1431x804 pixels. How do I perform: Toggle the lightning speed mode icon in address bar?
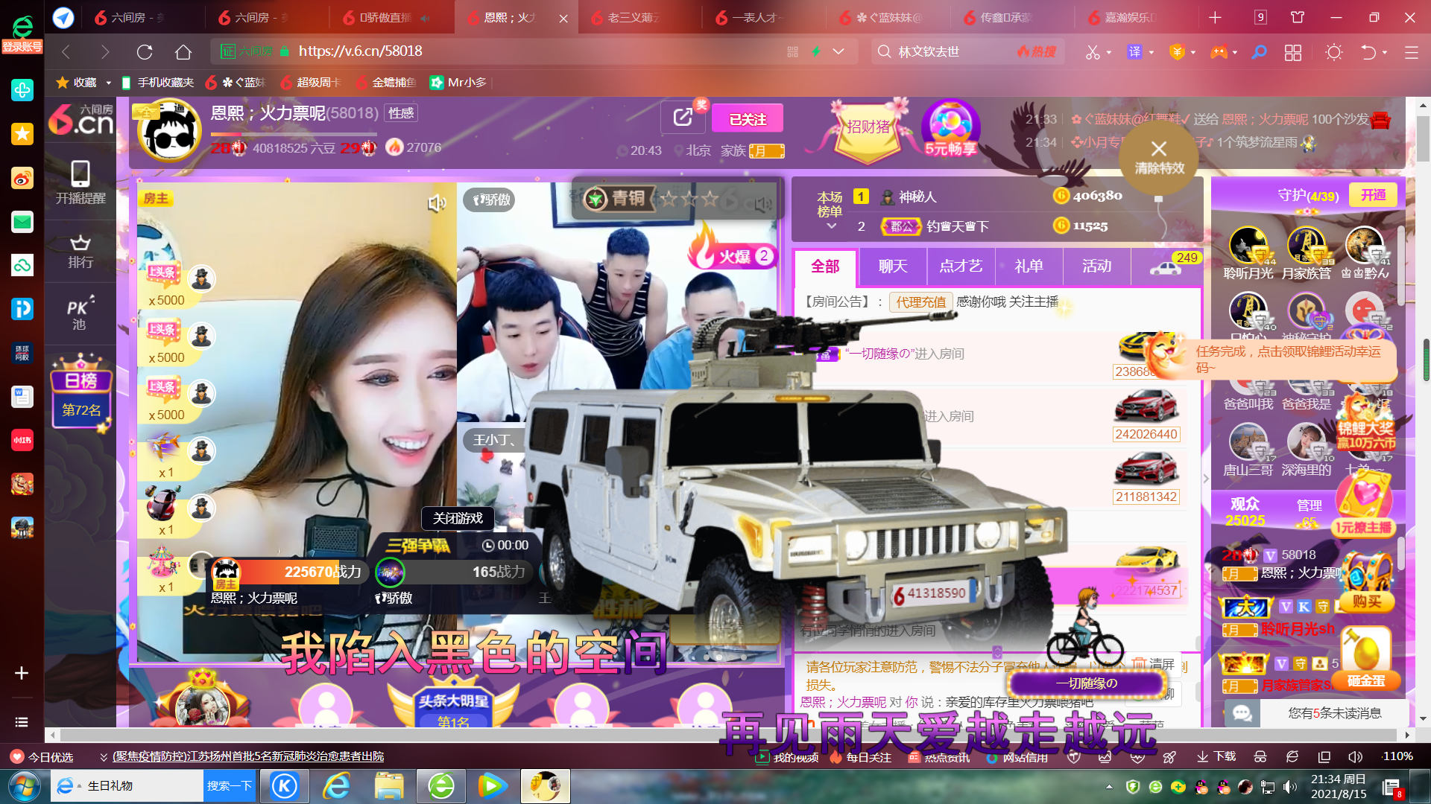tap(816, 51)
